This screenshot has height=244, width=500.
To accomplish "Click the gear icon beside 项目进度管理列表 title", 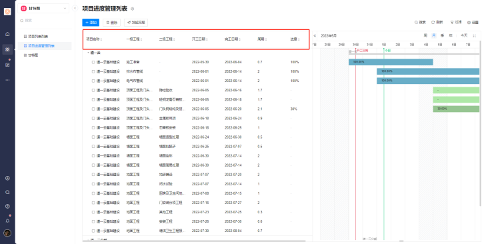I will (133, 9).
